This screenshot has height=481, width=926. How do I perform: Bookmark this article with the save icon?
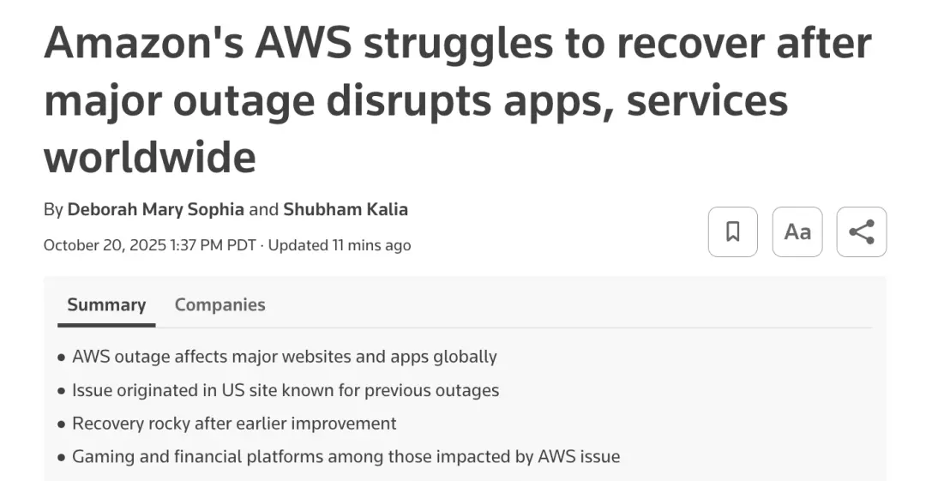732,231
